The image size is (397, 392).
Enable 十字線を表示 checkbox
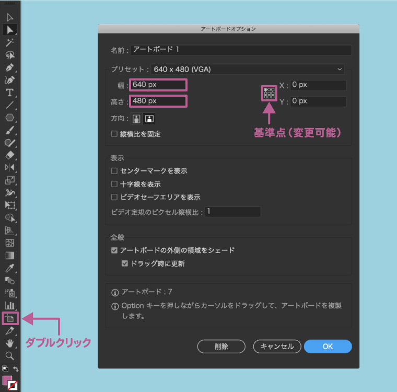[114, 184]
